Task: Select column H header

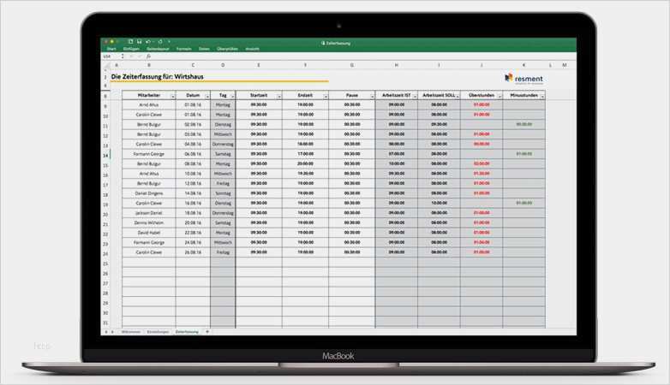Action: pos(396,65)
